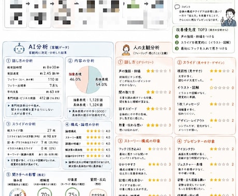
Task: Click the star rating for 分かりやすさ
Action: pos(158,165)
